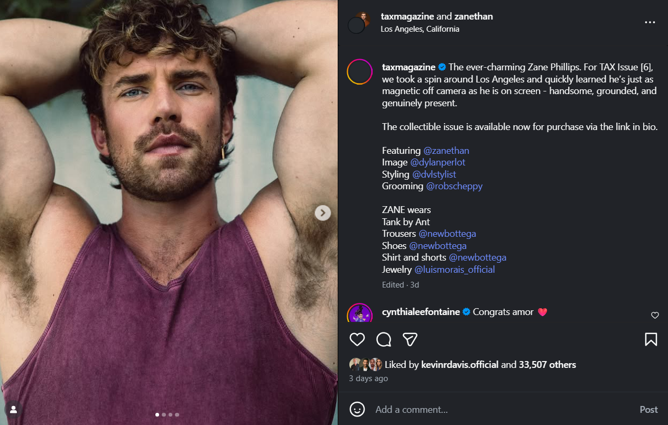668x425 pixels.
Task: Open kevinrdavis.official profile from likes
Action: pos(460,365)
